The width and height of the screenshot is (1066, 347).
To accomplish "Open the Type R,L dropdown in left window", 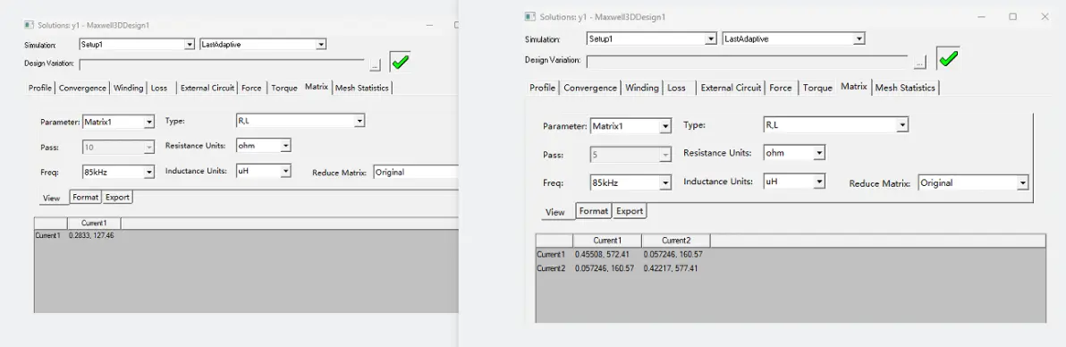I will tap(360, 121).
